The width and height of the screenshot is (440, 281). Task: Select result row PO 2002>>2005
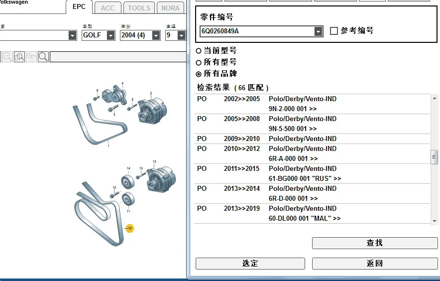(x=312, y=104)
